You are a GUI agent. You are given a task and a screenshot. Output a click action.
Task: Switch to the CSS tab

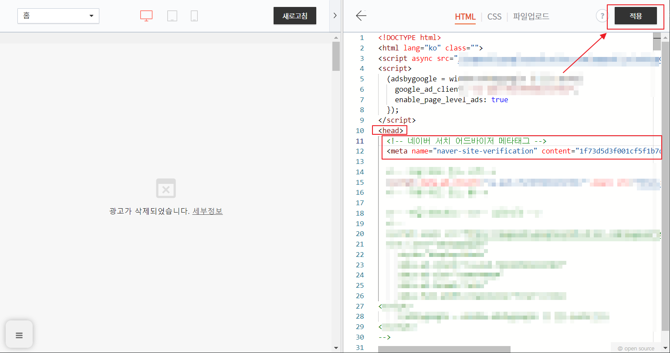pyautogui.click(x=494, y=17)
